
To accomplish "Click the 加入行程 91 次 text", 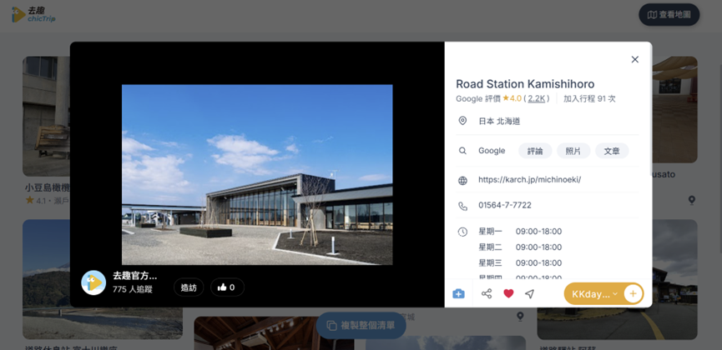I will (x=589, y=98).
